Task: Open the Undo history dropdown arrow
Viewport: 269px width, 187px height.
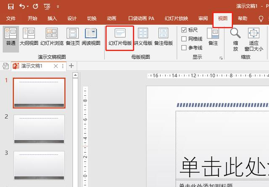Action: coord(28,7)
